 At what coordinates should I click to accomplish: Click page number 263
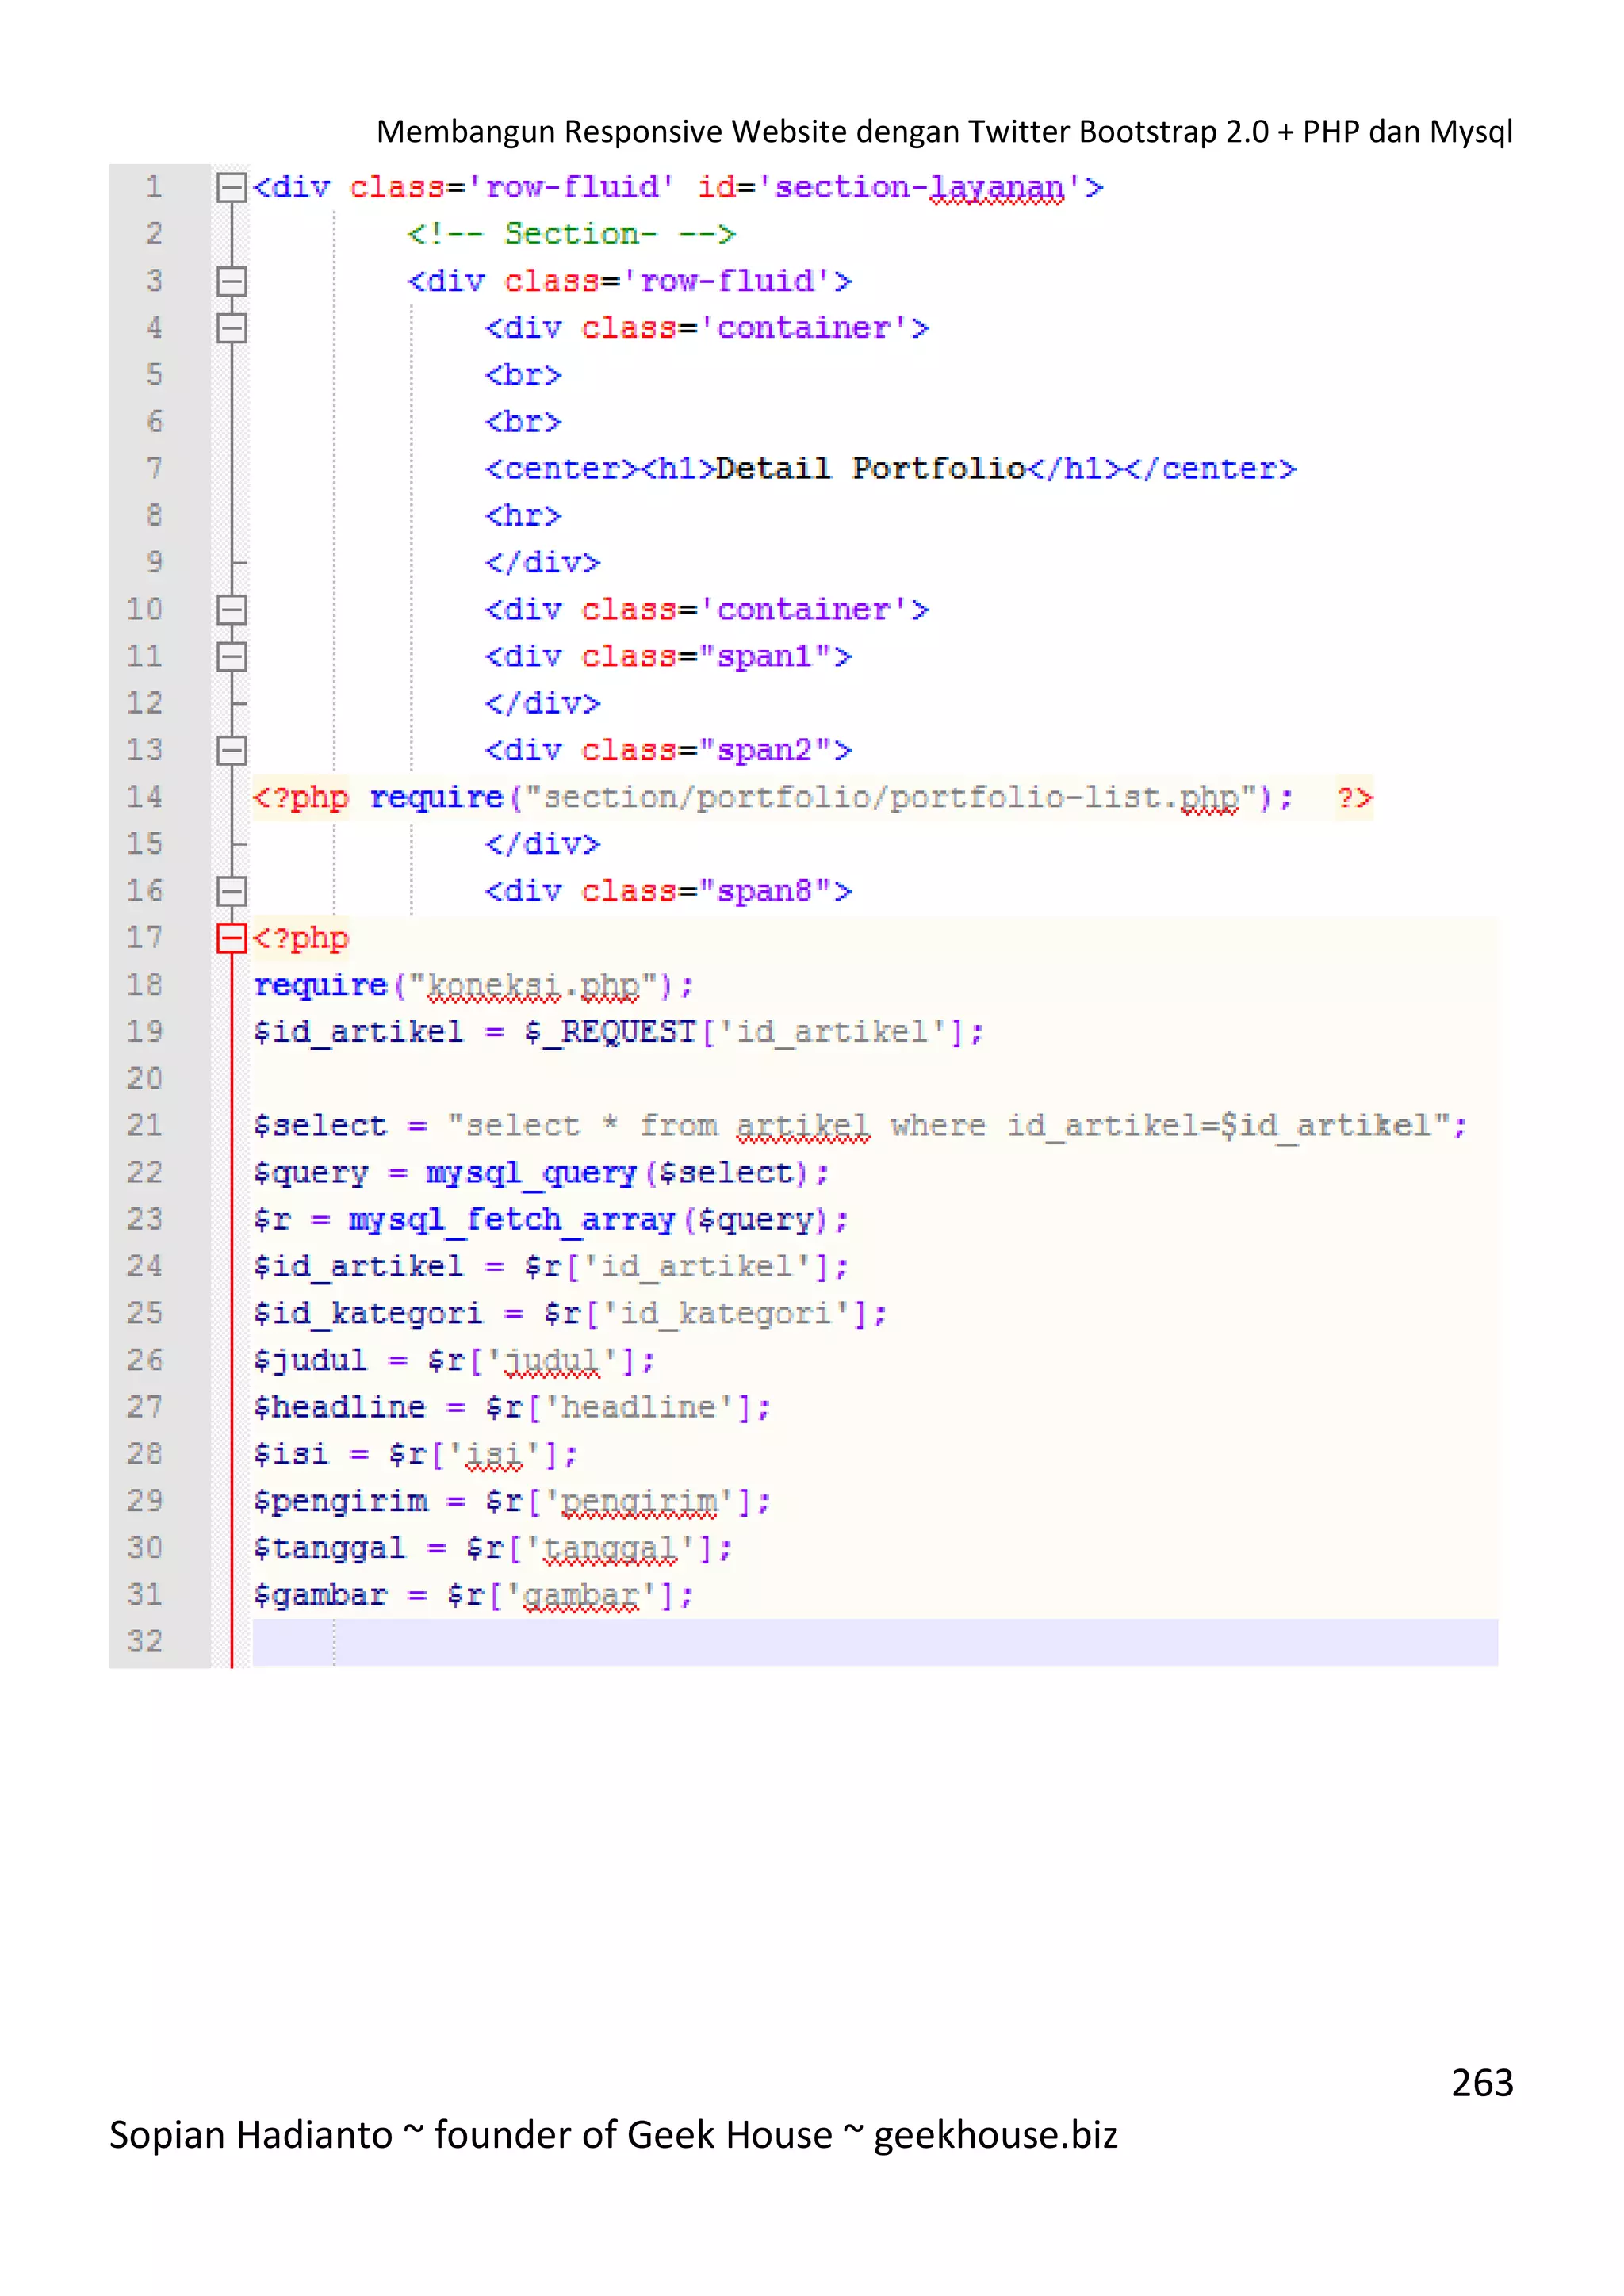1482,2082
